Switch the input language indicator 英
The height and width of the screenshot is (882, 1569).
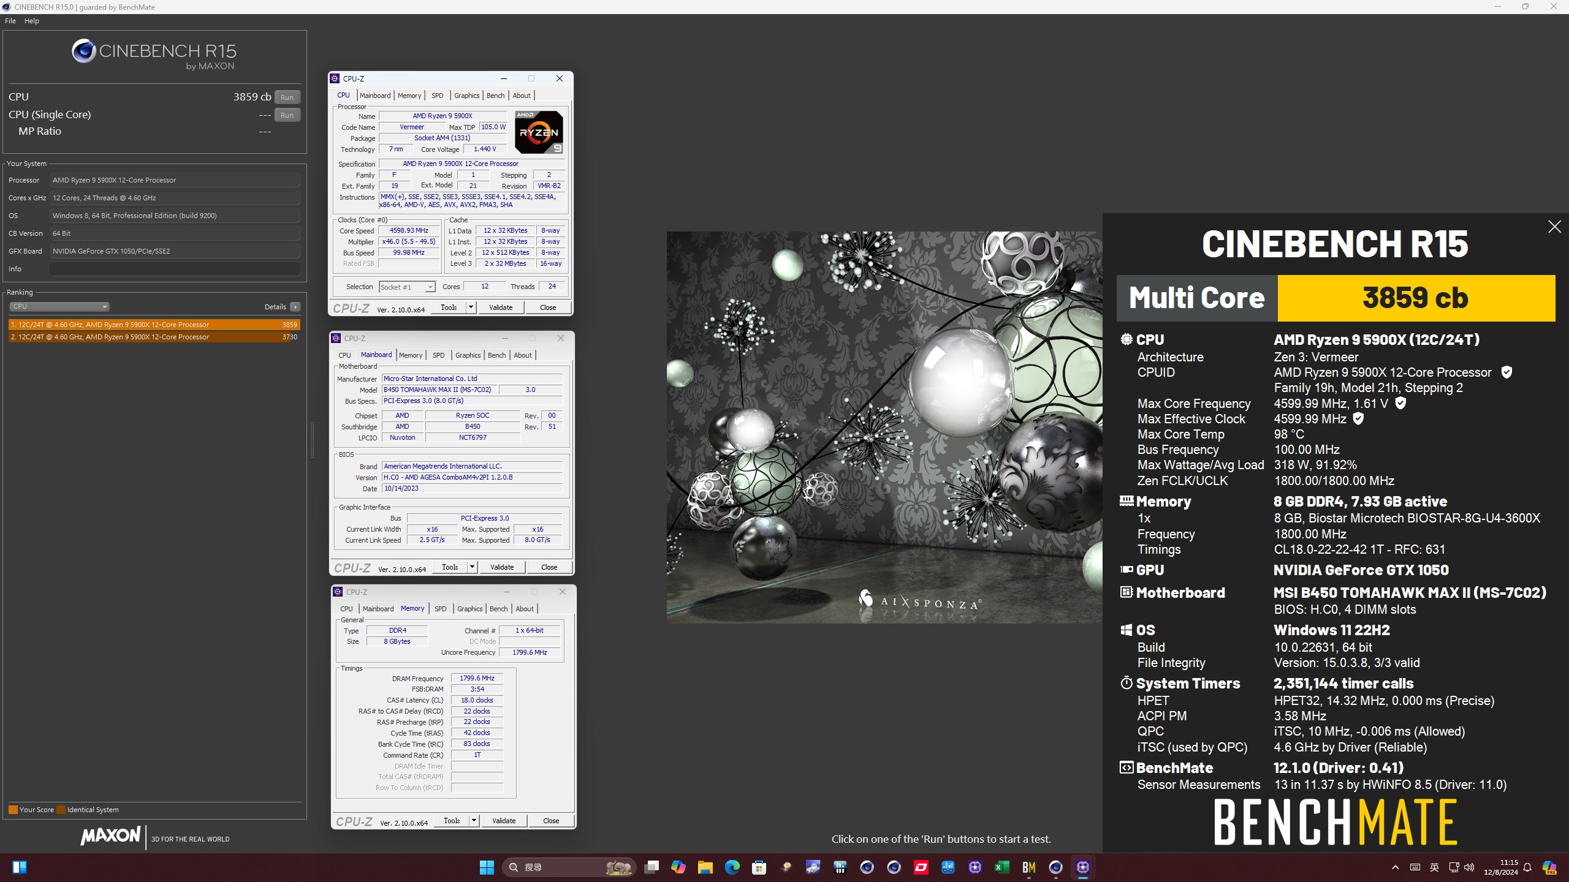pyautogui.click(x=1434, y=867)
